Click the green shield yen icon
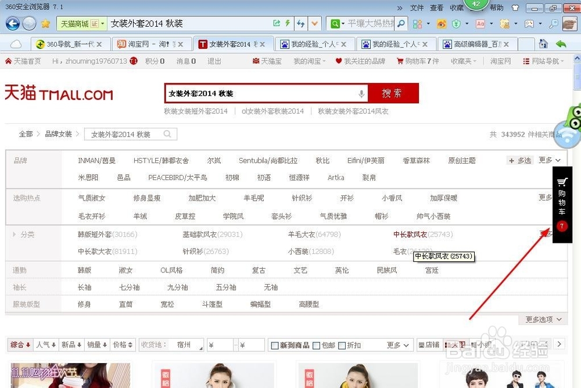 456,24
